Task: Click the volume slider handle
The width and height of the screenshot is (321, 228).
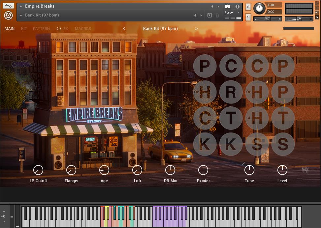Action: point(299,19)
